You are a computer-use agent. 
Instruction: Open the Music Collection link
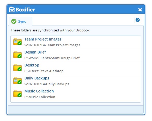click(x=39, y=91)
